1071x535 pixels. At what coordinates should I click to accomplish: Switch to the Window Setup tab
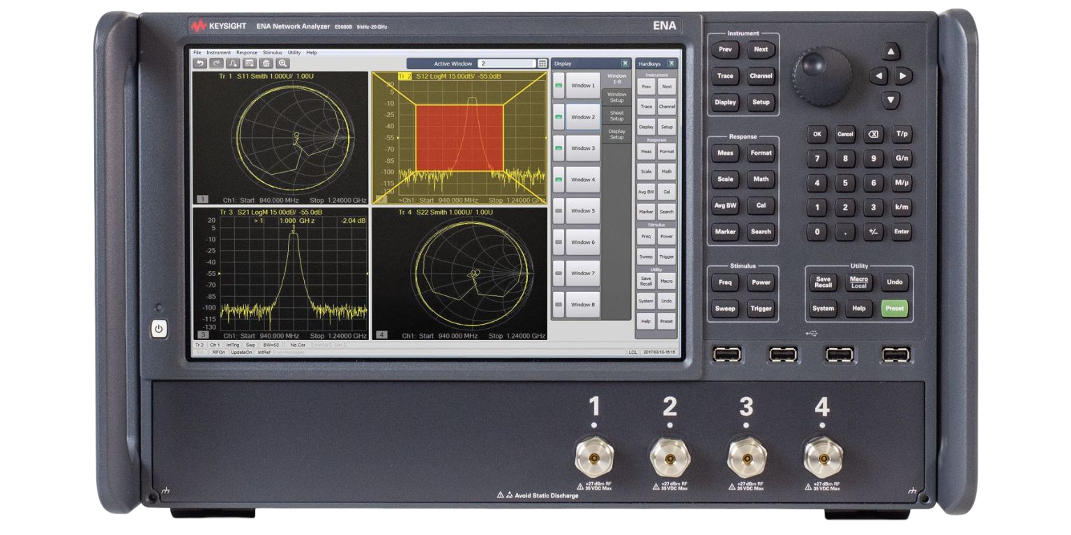[616, 97]
